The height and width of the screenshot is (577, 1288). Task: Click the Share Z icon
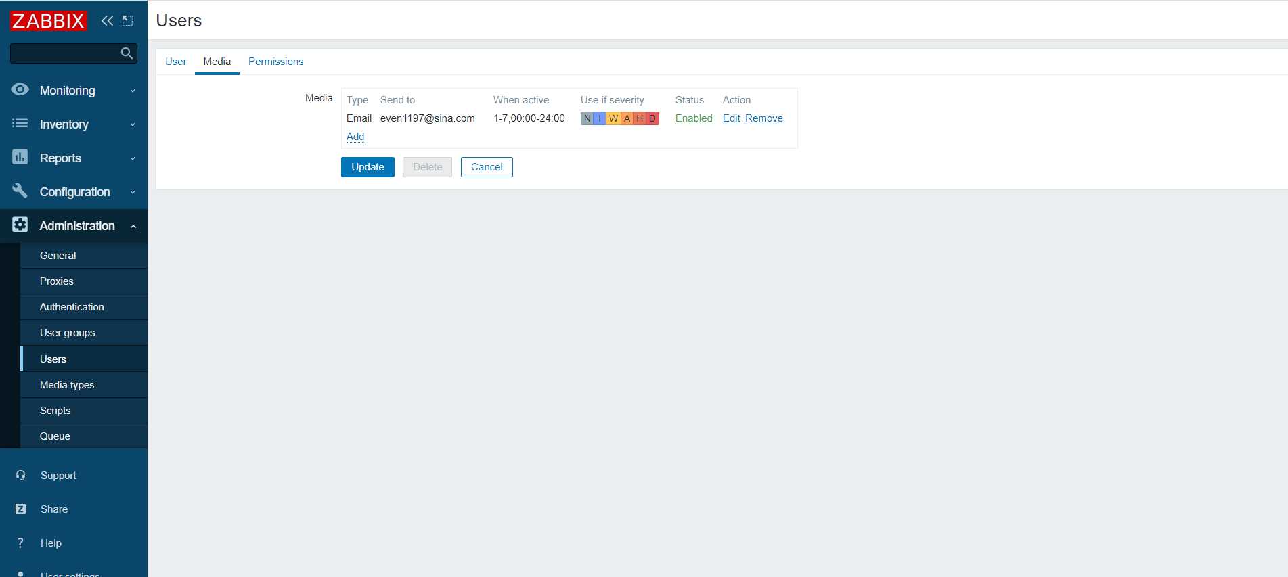[20, 509]
